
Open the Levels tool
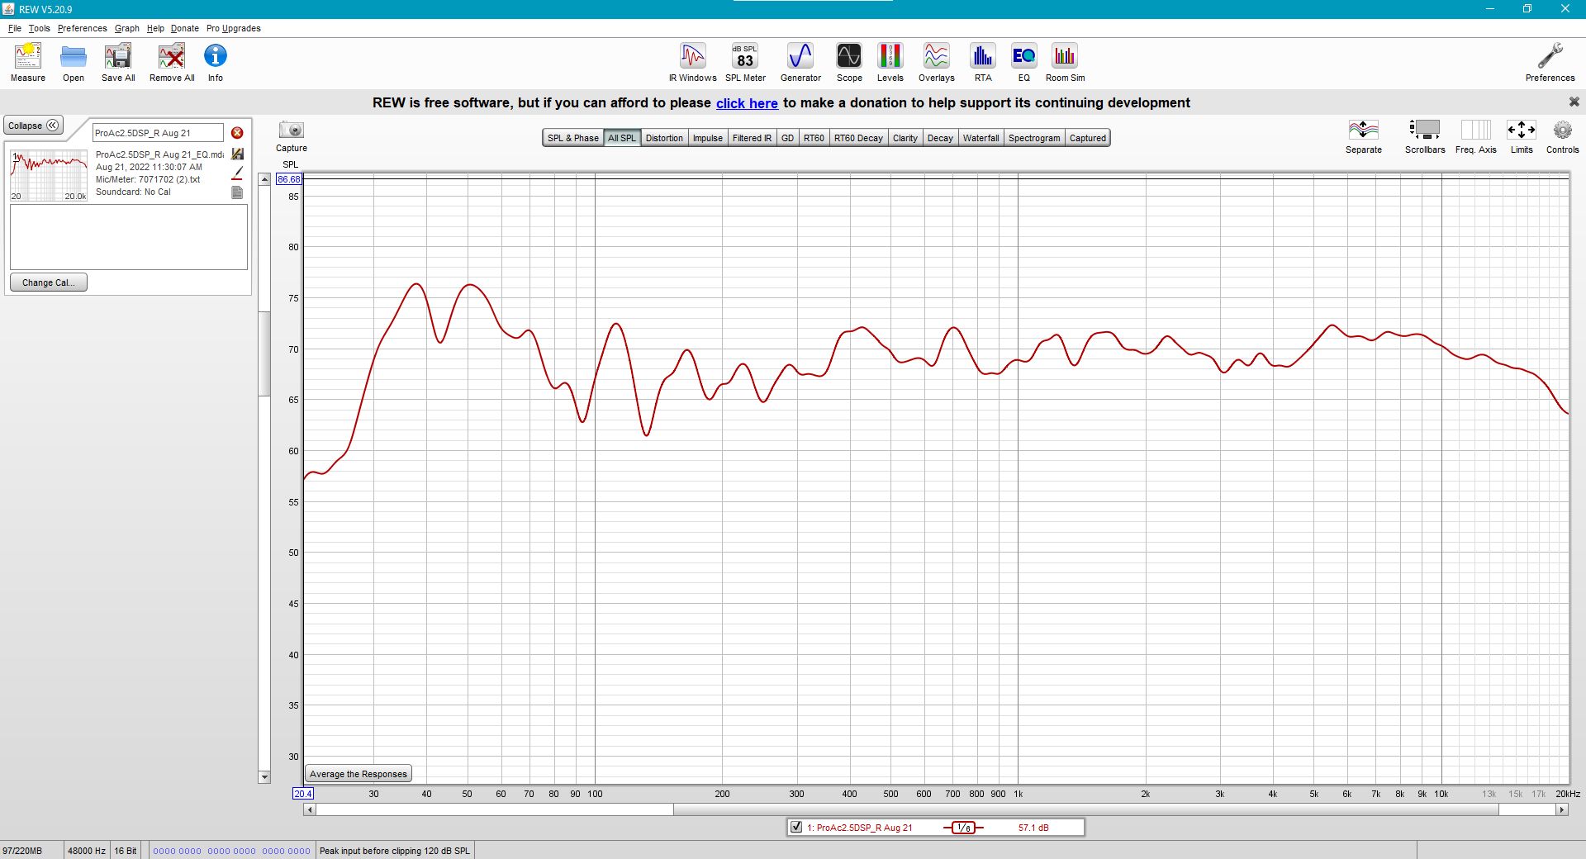[x=890, y=62]
